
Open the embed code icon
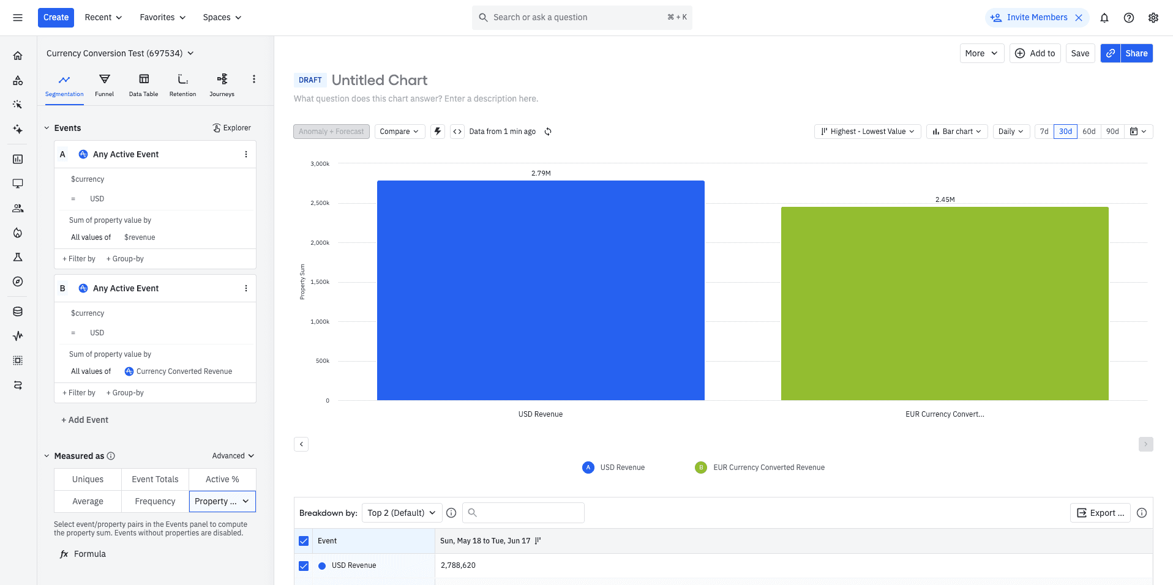click(457, 132)
